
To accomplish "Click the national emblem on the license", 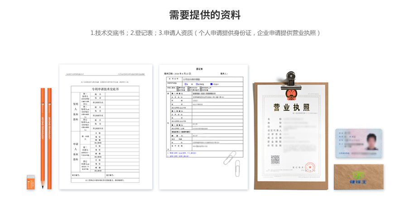I will tap(290, 95).
